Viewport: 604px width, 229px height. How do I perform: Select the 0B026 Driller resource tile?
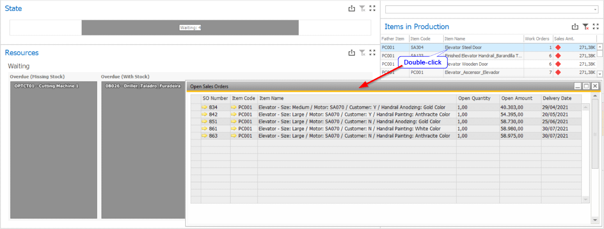coord(143,150)
